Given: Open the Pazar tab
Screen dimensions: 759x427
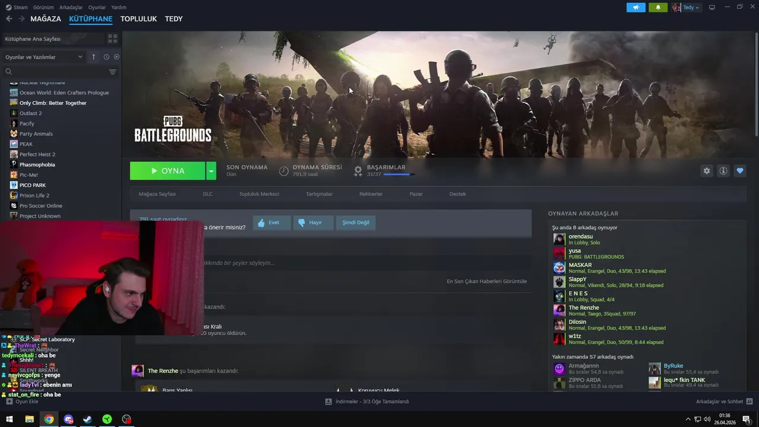Looking at the screenshot, I should tap(416, 194).
